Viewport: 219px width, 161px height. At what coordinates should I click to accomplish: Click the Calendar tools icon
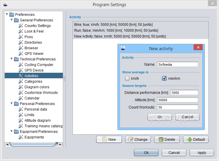click(x=21, y=98)
